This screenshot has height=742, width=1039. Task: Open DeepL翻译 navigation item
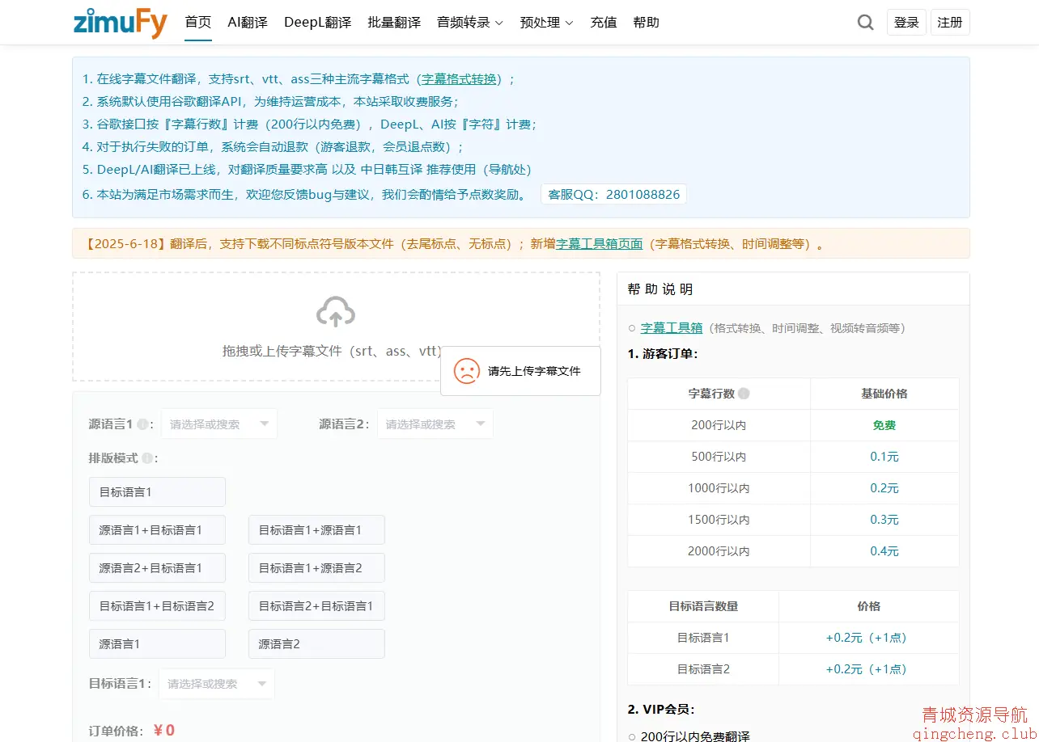[317, 23]
